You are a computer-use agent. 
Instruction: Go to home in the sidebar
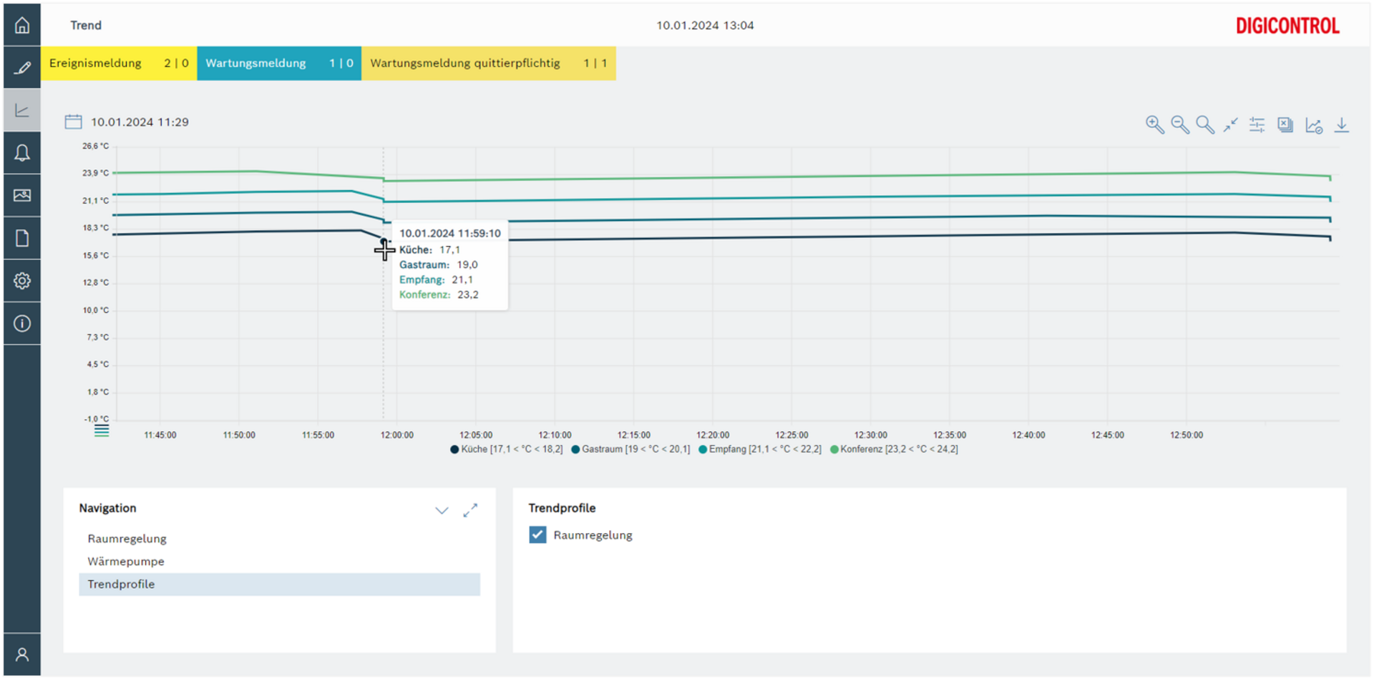coord(22,26)
